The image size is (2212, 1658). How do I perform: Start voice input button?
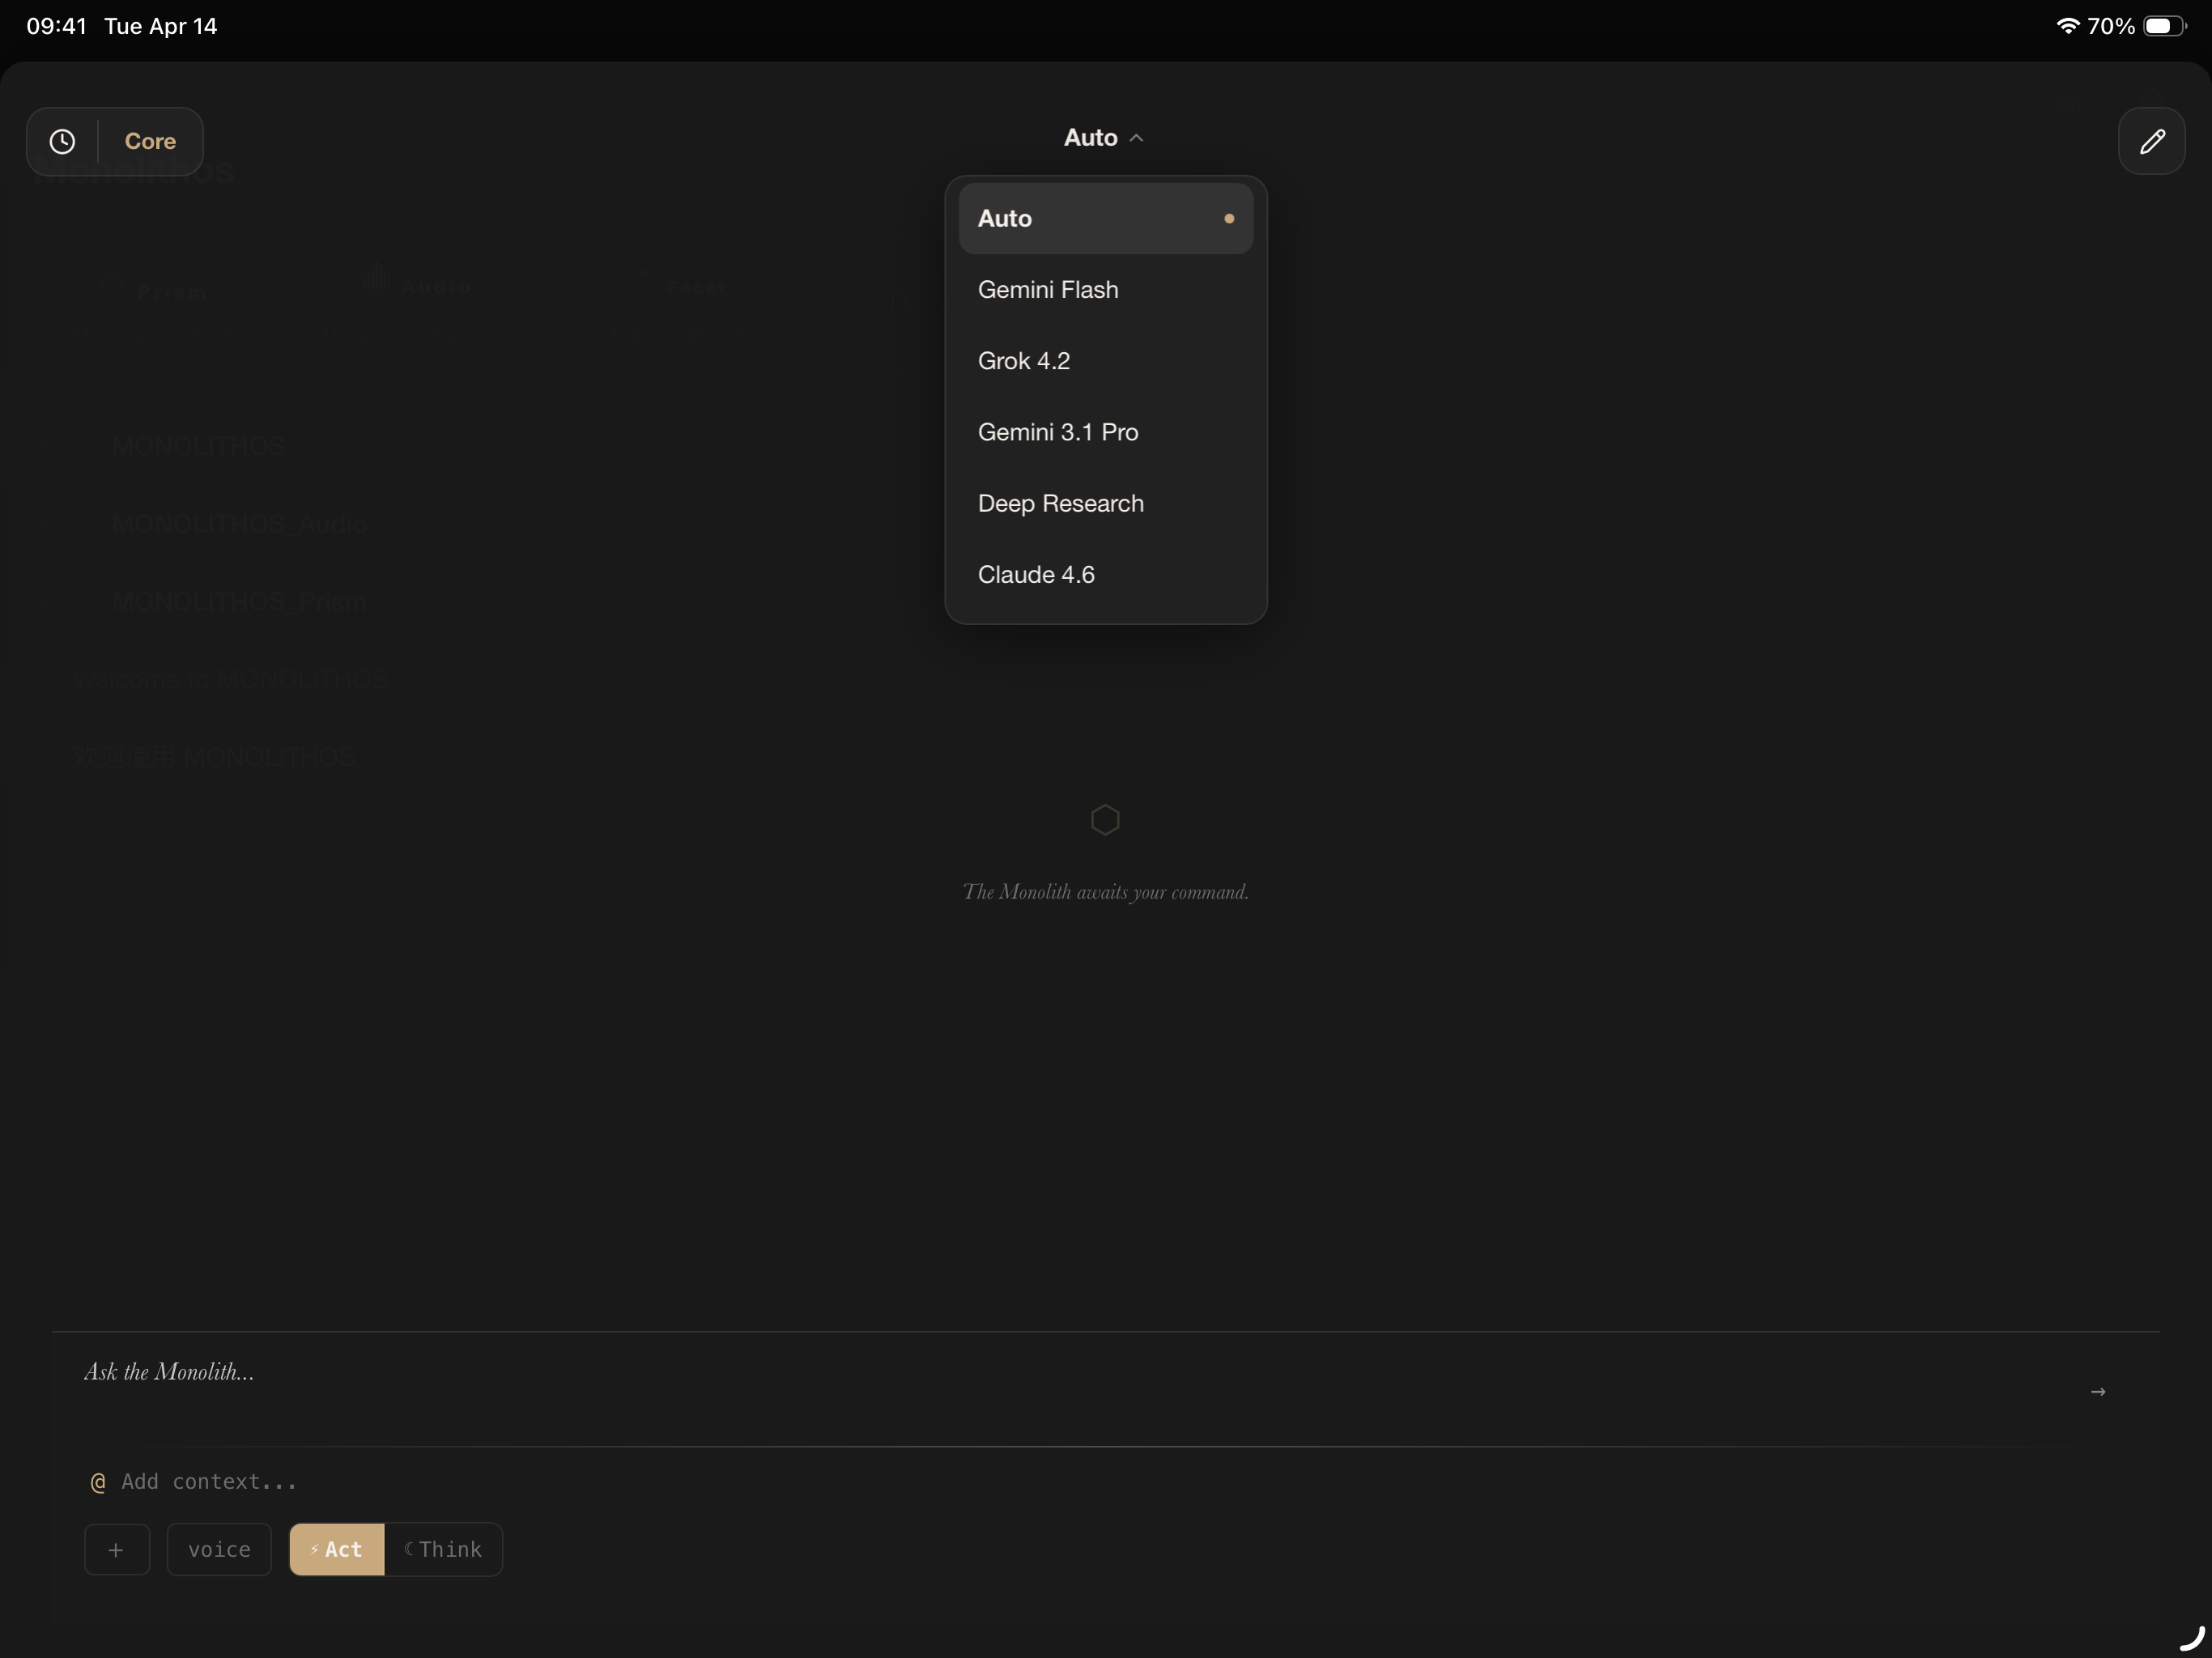pos(219,1549)
